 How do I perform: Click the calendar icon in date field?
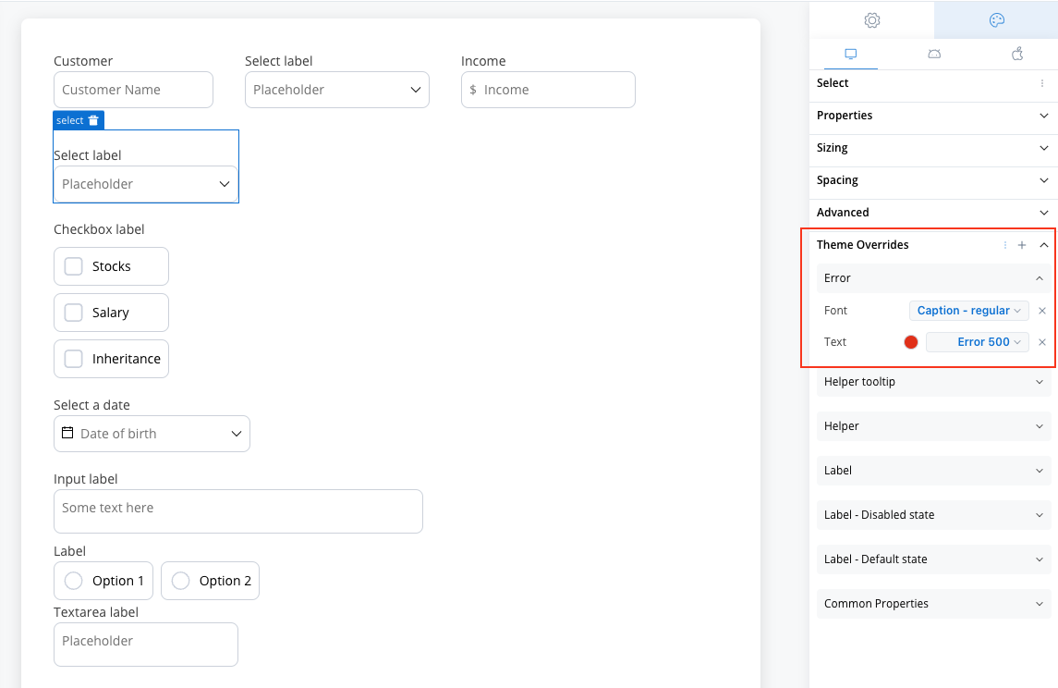67,433
